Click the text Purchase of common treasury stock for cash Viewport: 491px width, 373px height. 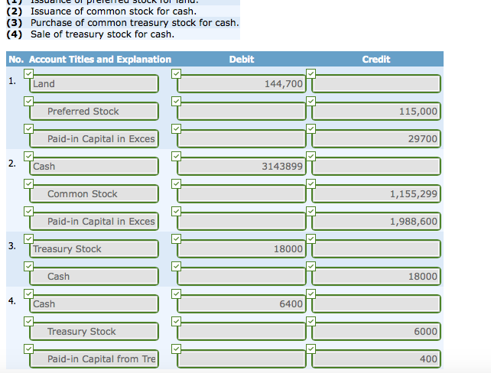135,23
